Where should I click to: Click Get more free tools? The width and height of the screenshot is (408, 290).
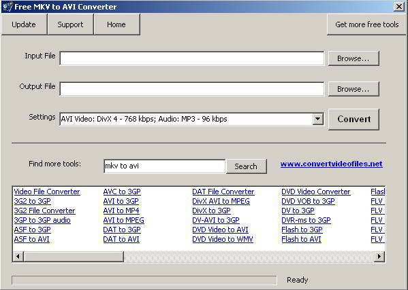tap(366, 24)
